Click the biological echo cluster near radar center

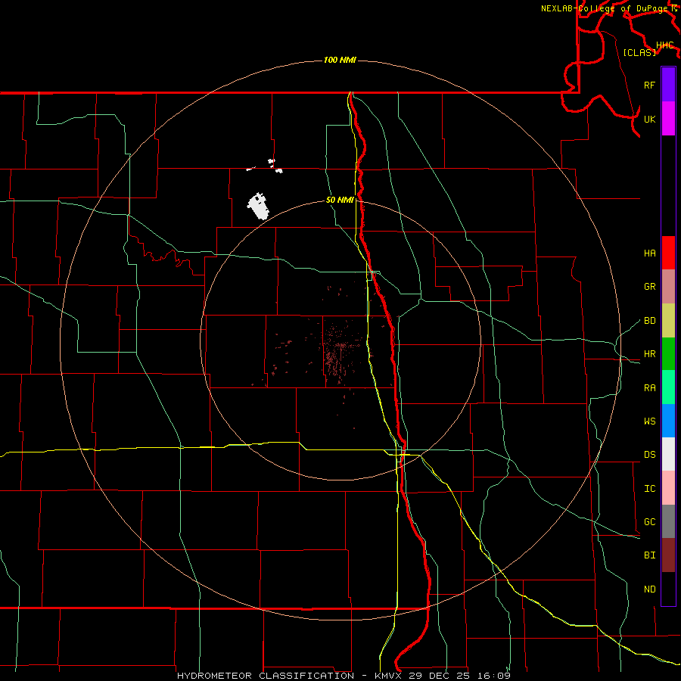(x=339, y=350)
